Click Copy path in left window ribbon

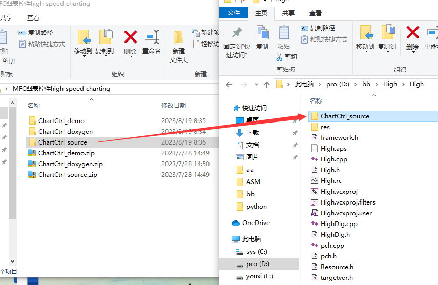36,33
